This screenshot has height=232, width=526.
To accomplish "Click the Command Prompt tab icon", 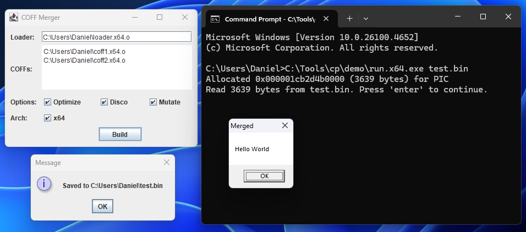I will pos(216,19).
